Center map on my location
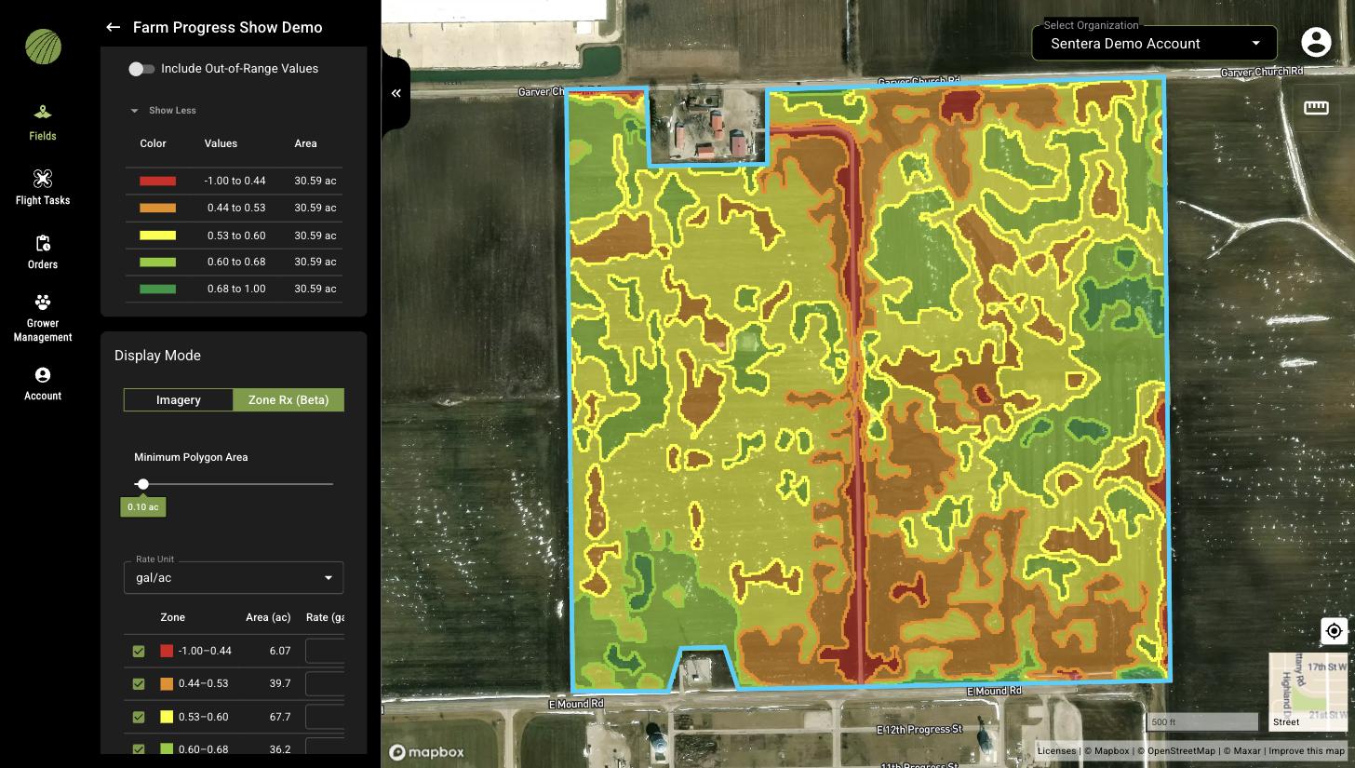The height and width of the screenshot is (768, 1355). (1334, 631)
